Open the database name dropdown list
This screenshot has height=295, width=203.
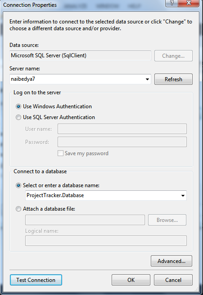click(x=183, y=195)
